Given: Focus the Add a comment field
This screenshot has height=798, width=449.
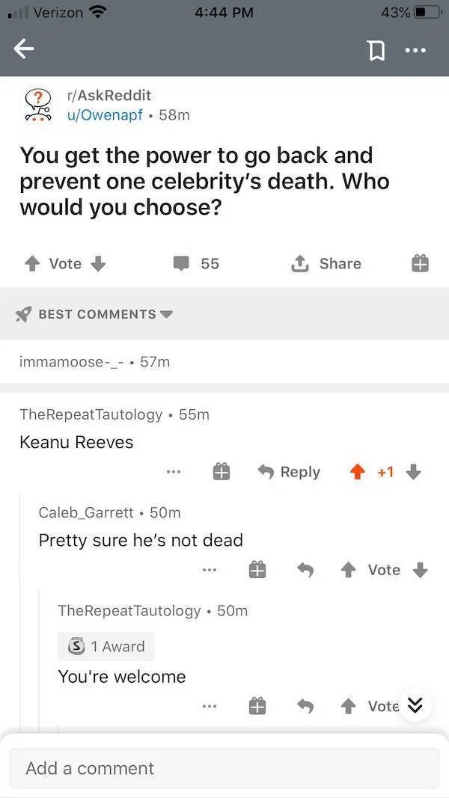Looking at the screenshot, I should pyautogui.click(x=224, y=768).
